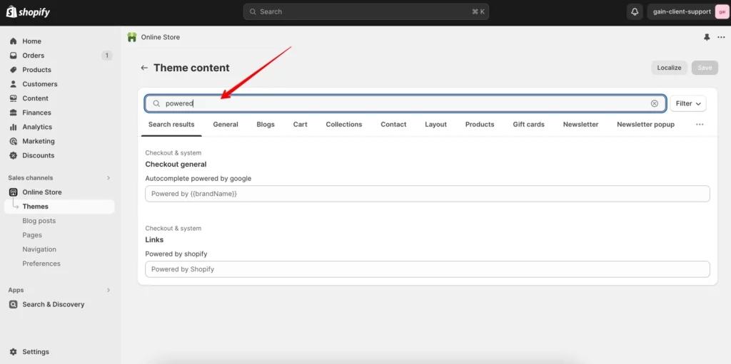Screen dimensions: 731x364
Task: Open the Filter dropdown
Action: tap(688, 103)
